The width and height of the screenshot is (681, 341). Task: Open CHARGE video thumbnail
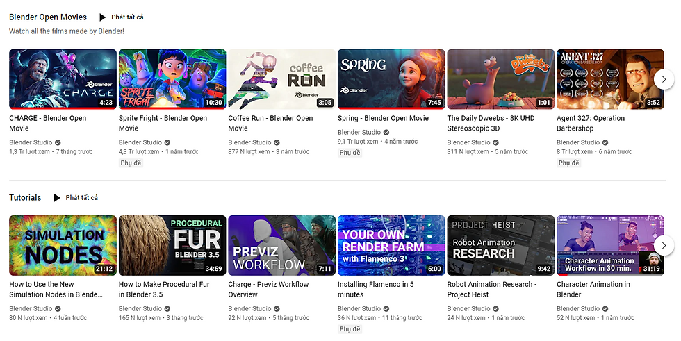tap(63, 79)
